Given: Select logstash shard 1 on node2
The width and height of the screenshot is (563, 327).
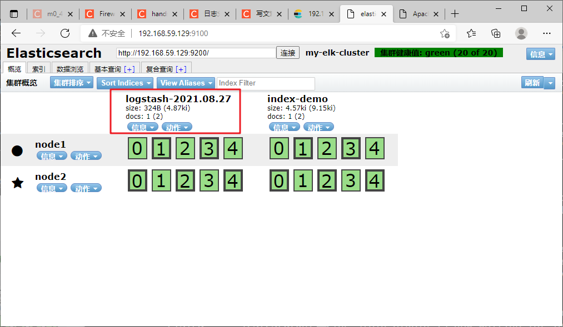Looking at the screenshot, I should (x=161, y=180).
